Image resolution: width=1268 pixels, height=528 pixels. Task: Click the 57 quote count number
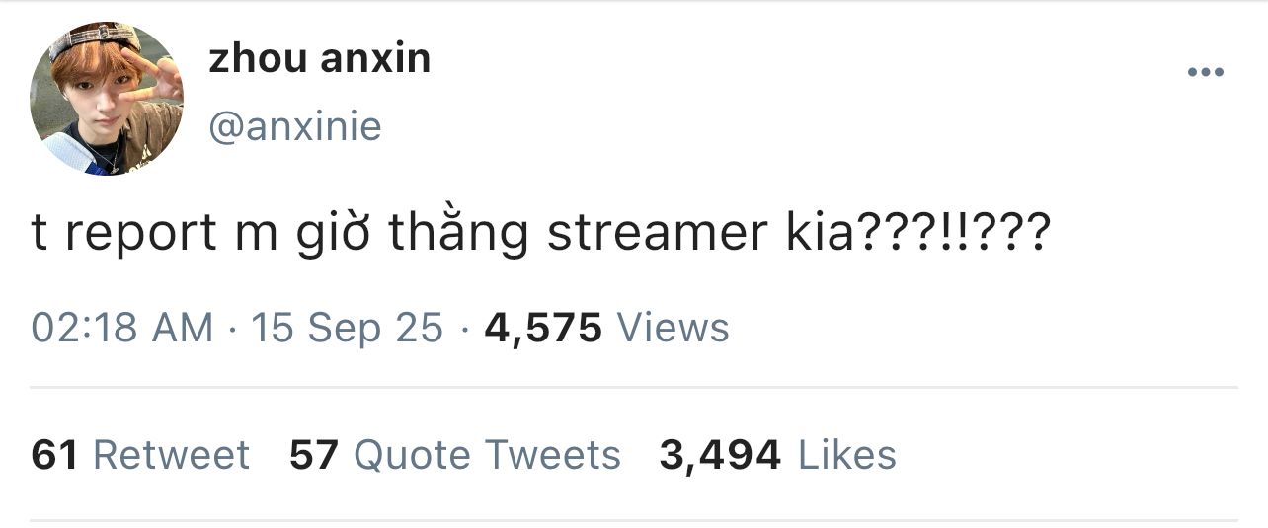point(314,455)
